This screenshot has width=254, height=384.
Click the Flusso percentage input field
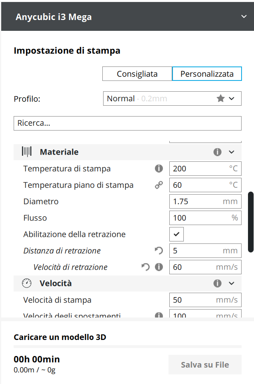tap(197, 218)
